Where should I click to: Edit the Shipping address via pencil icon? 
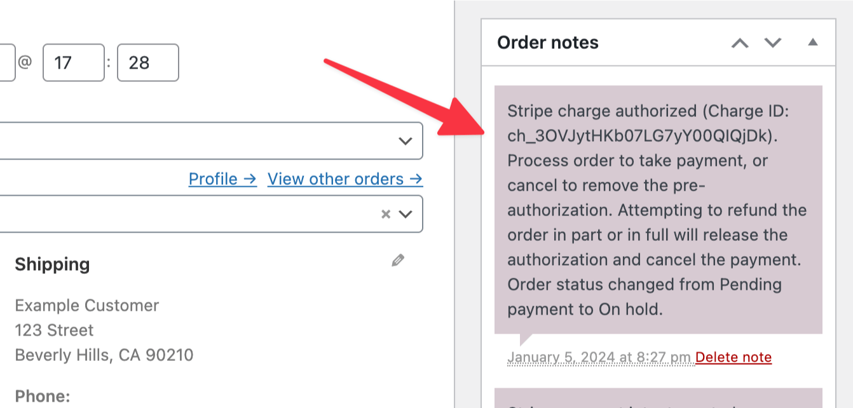click(x=397, y=260)
